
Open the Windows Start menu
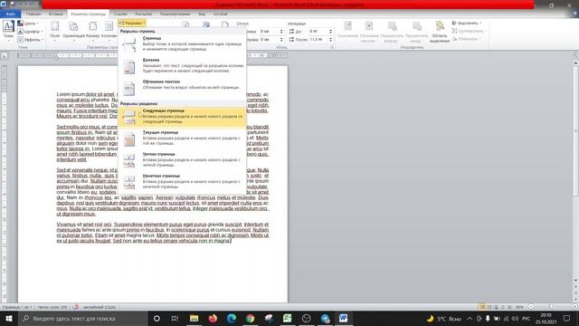9,318
